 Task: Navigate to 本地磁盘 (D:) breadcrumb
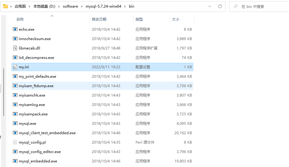coord(44,6)
